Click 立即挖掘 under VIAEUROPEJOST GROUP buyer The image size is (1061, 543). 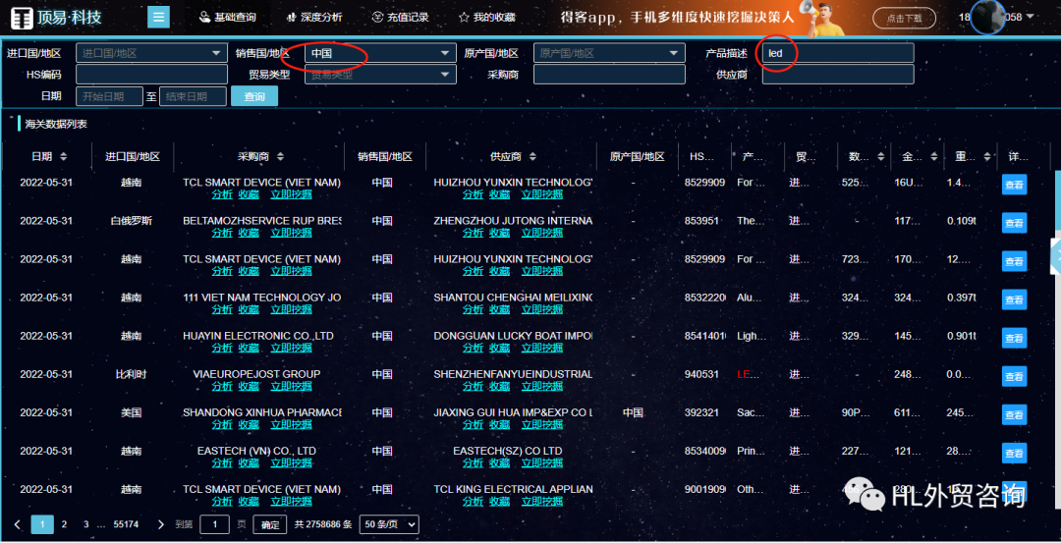pos(291,386)
